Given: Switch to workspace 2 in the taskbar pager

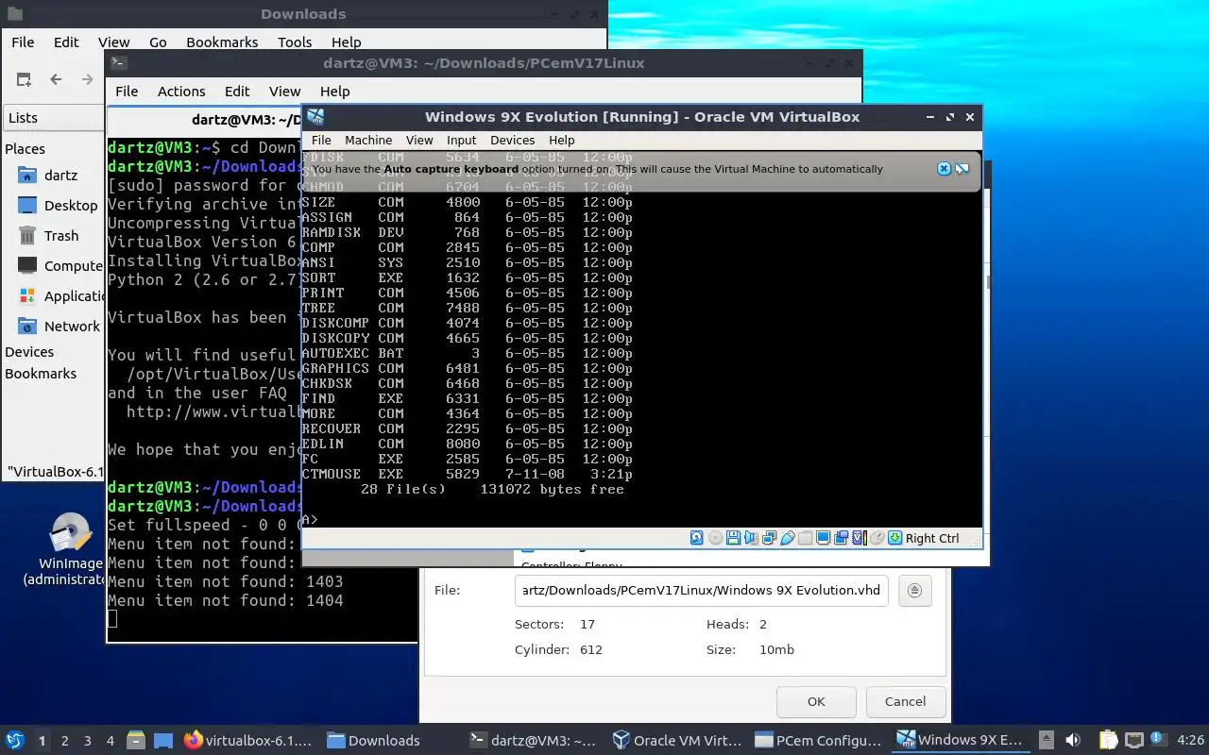Looking at the screenshot, I should pyautogui.click(x=64, y=741).
